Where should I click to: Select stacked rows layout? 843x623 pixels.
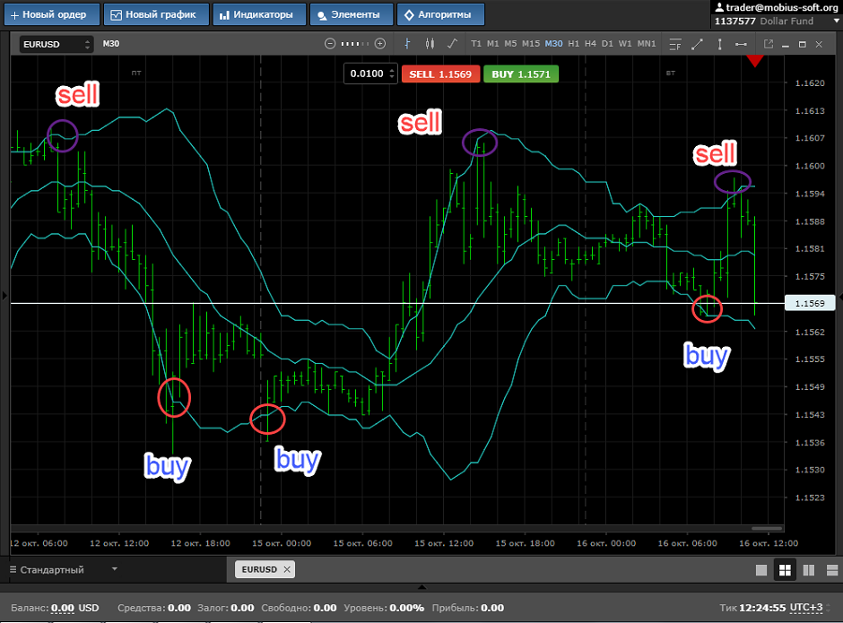(x=832, y=570)
